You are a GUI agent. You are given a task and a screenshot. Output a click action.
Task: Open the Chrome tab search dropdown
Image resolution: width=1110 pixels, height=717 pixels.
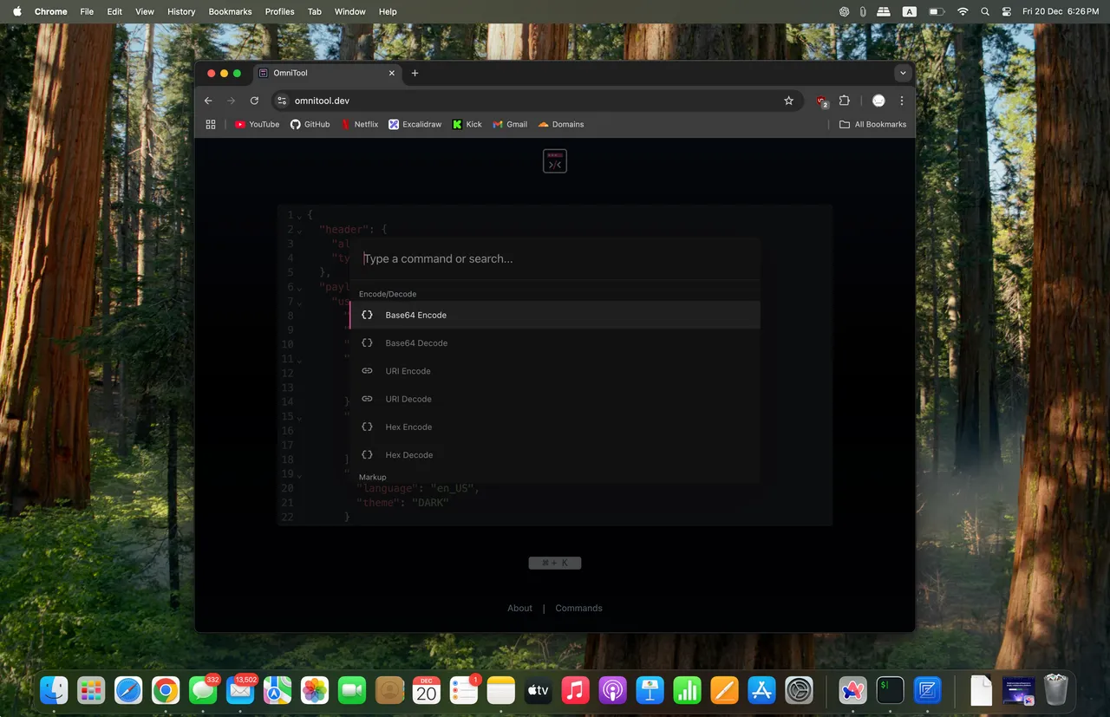coord(903,73)
